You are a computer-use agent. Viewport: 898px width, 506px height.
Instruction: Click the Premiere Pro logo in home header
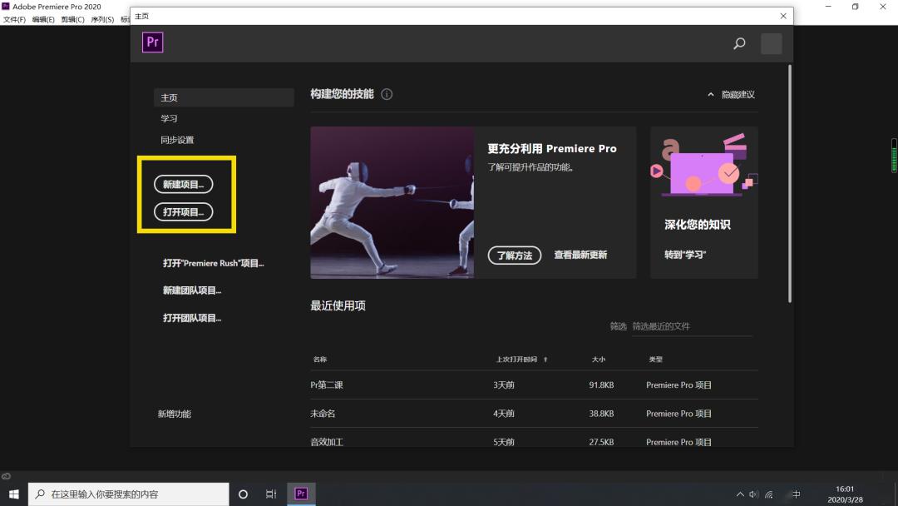click(x=152, y=43)
